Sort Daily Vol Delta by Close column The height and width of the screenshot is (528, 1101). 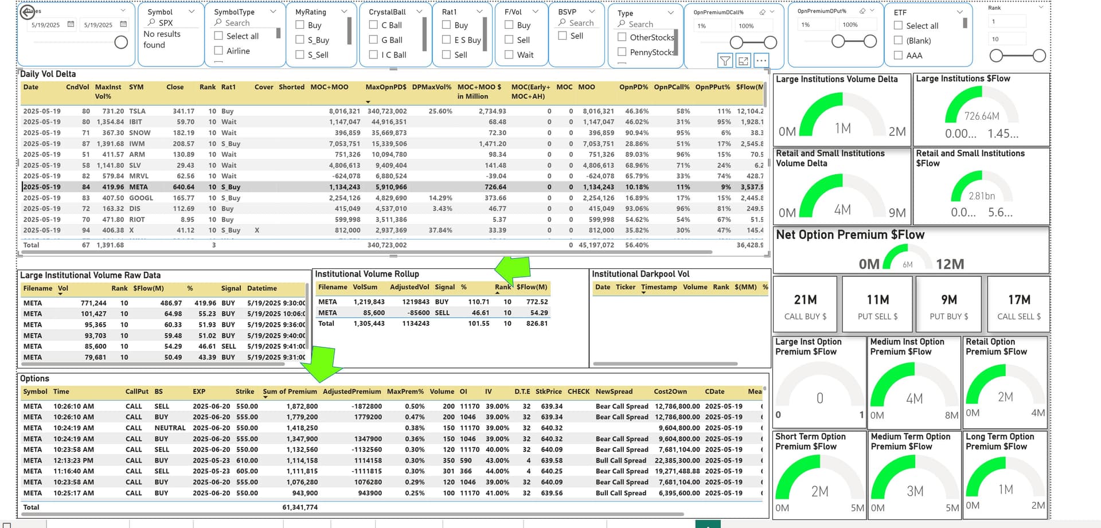coord(175,87)
